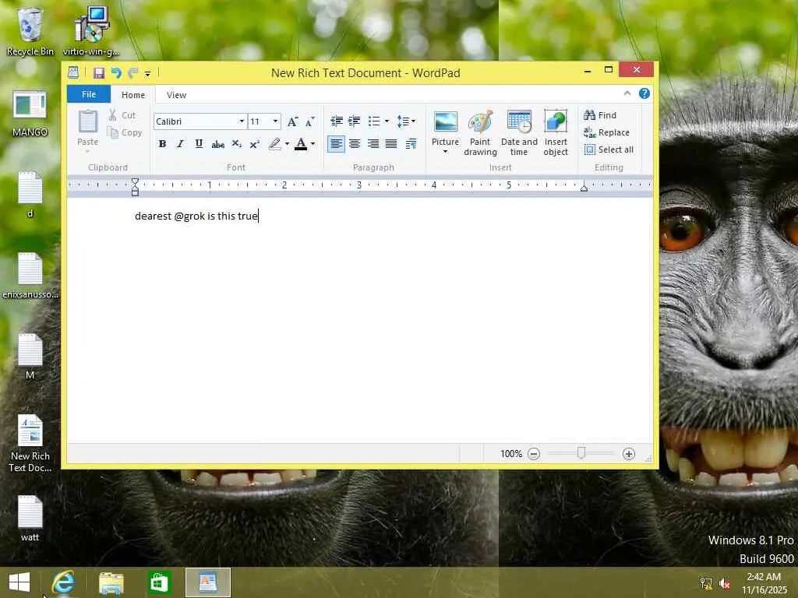Click Select all in Editing group
Screen dimensions: 798x598
609,149
